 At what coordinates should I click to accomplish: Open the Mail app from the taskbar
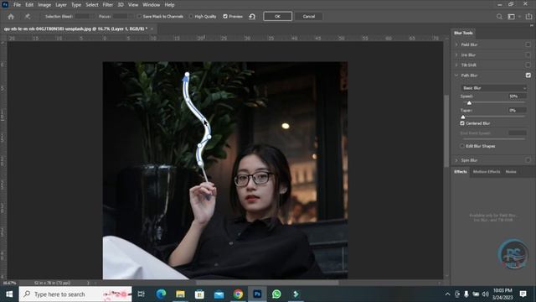pyautogui.click(x=219, y=294)
